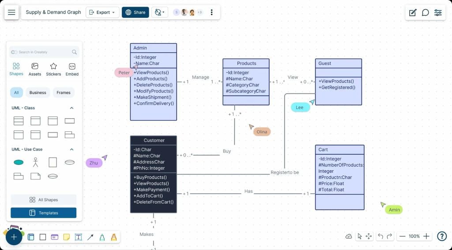Screen dimensions: 452x250
Task: Switch to the Stickers tab
Action: pos(53,69)
